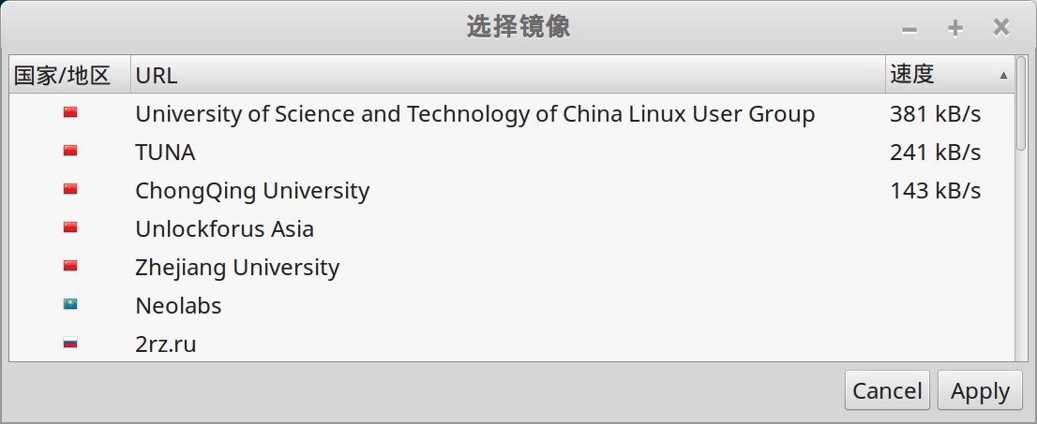Click the sort arrow in the 速度 column
Screen dimensions: 1037x424
click(1003, 75)
